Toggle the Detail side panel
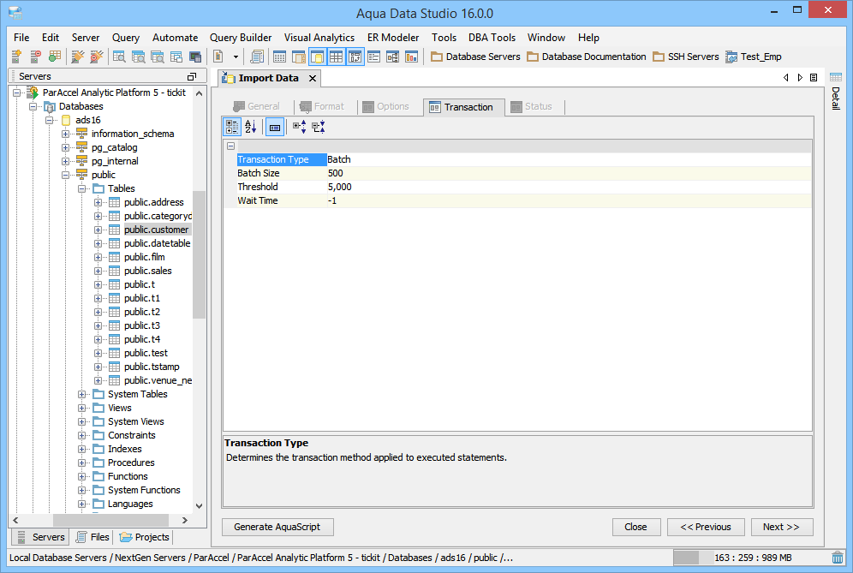 pyautogui.click(x=836, y=92)
